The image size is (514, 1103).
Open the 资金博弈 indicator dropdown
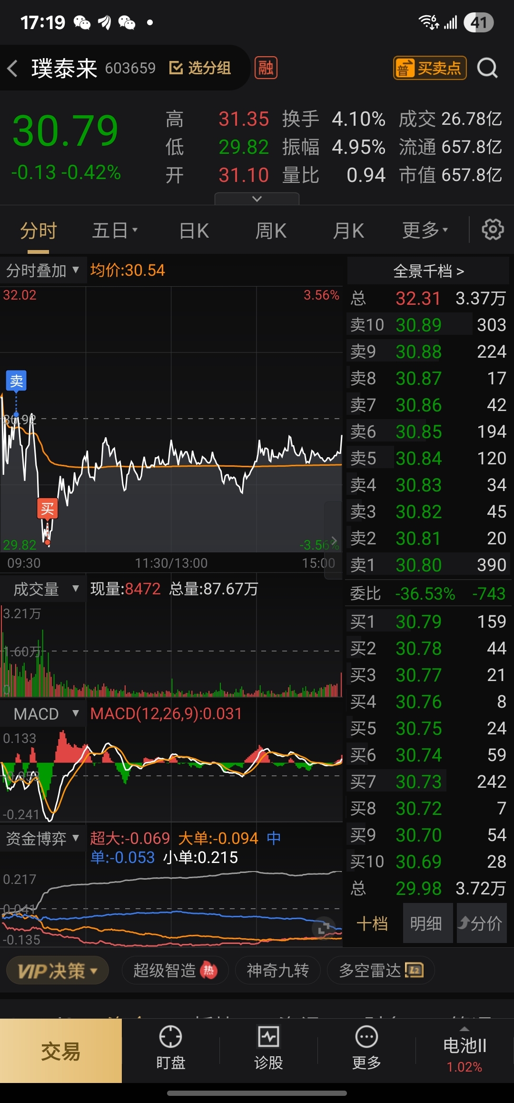pos(43,838)
